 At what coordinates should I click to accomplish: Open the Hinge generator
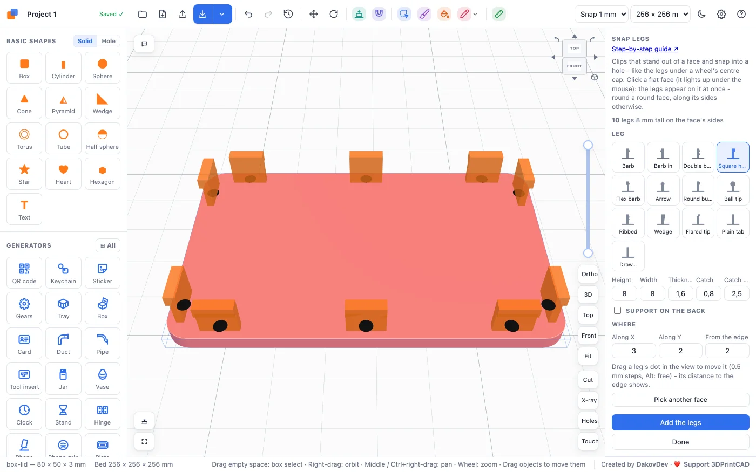click(103, 414)
